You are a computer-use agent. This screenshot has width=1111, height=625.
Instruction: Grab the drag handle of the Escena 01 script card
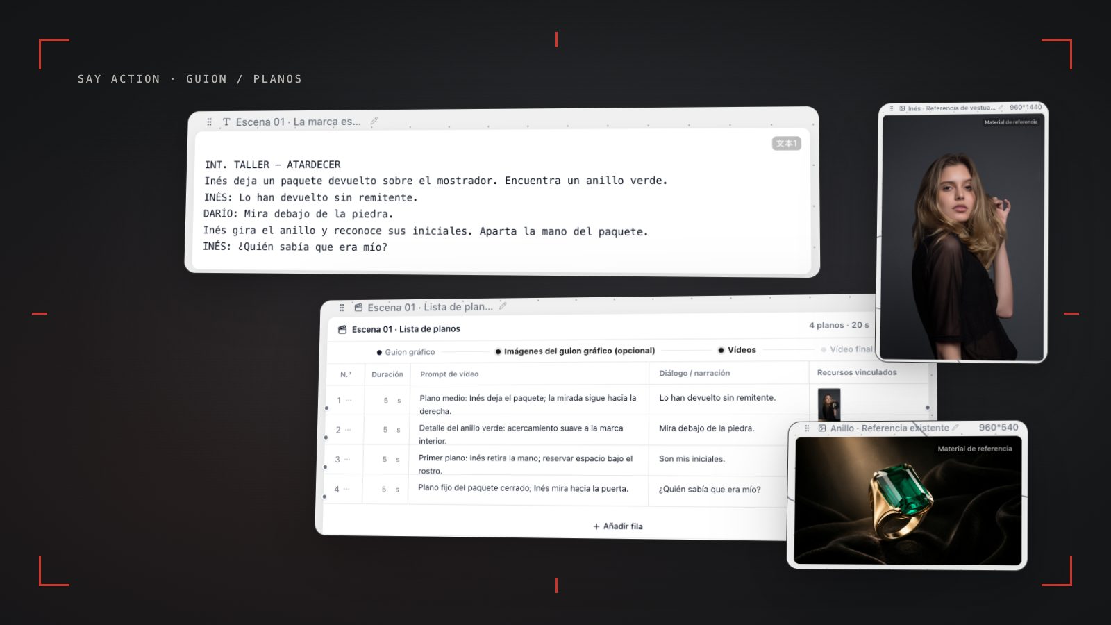(209, 122)
